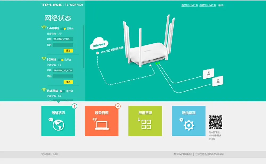266x164 pixels.
Task: Enable the guest network (访客网络) switch
Action: (x=62, y=91)
